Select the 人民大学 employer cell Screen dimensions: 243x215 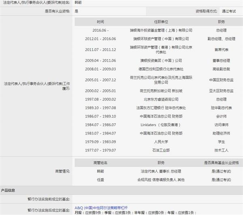click(x=161, y=141)
